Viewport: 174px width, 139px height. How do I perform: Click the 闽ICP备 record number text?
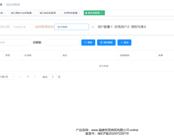tap(113, 133)
